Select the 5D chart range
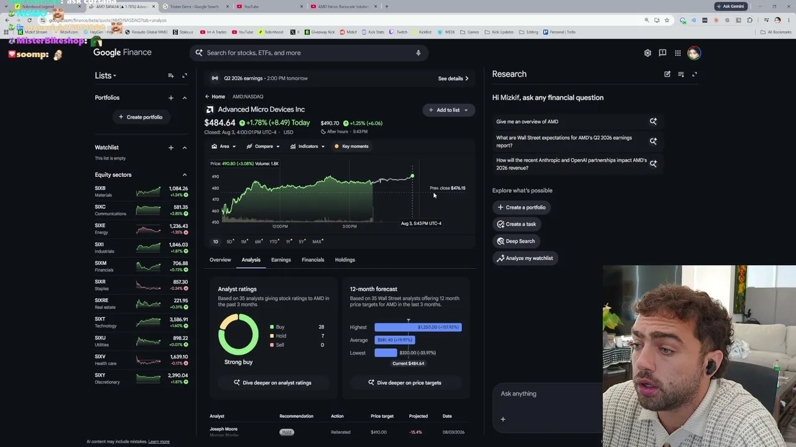Viewport: 796px width, 447px height. point(229,242)
